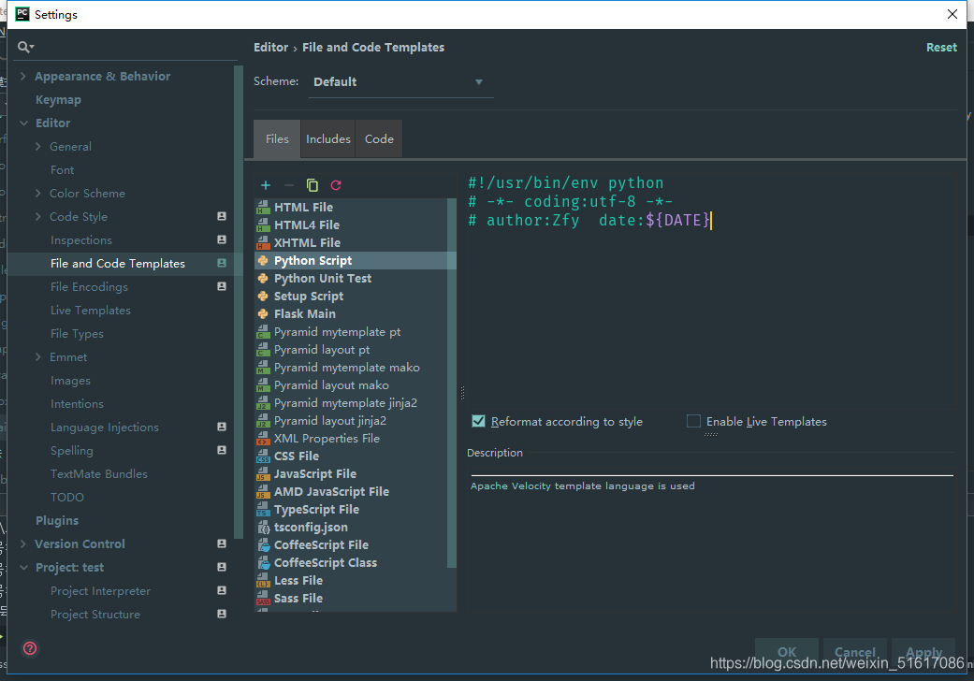Open Live Templates settings page
This screenshot has height=681, width=974.
coord(91,311)
